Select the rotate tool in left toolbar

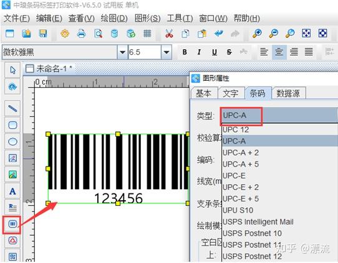click(x=12, y=86)
